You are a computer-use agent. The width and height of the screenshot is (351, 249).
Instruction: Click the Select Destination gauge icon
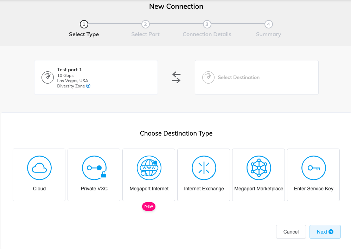click(209, 77)
